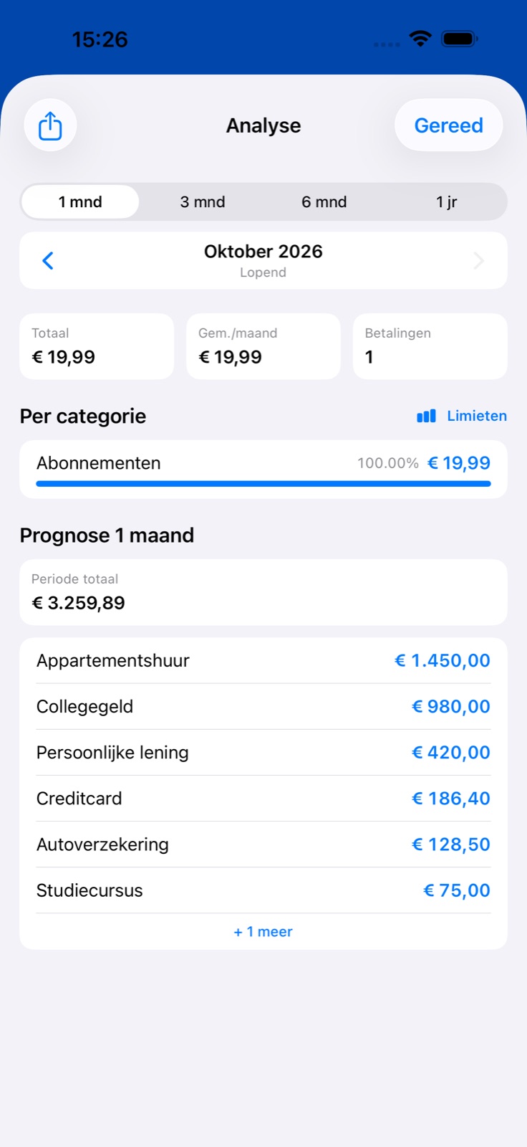Go to previous month with left chevron
This screenshot has width=527, height=1147.
coord(48,260)
